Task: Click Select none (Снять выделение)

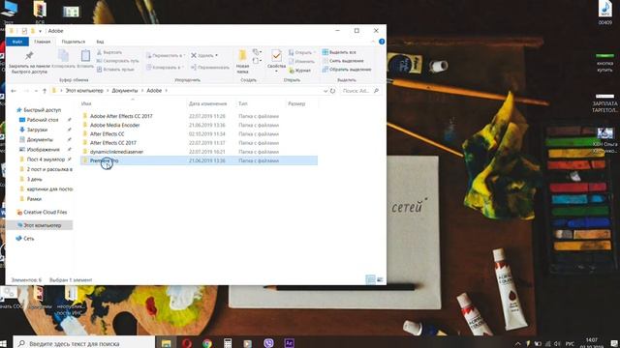Action: (342, 61)
